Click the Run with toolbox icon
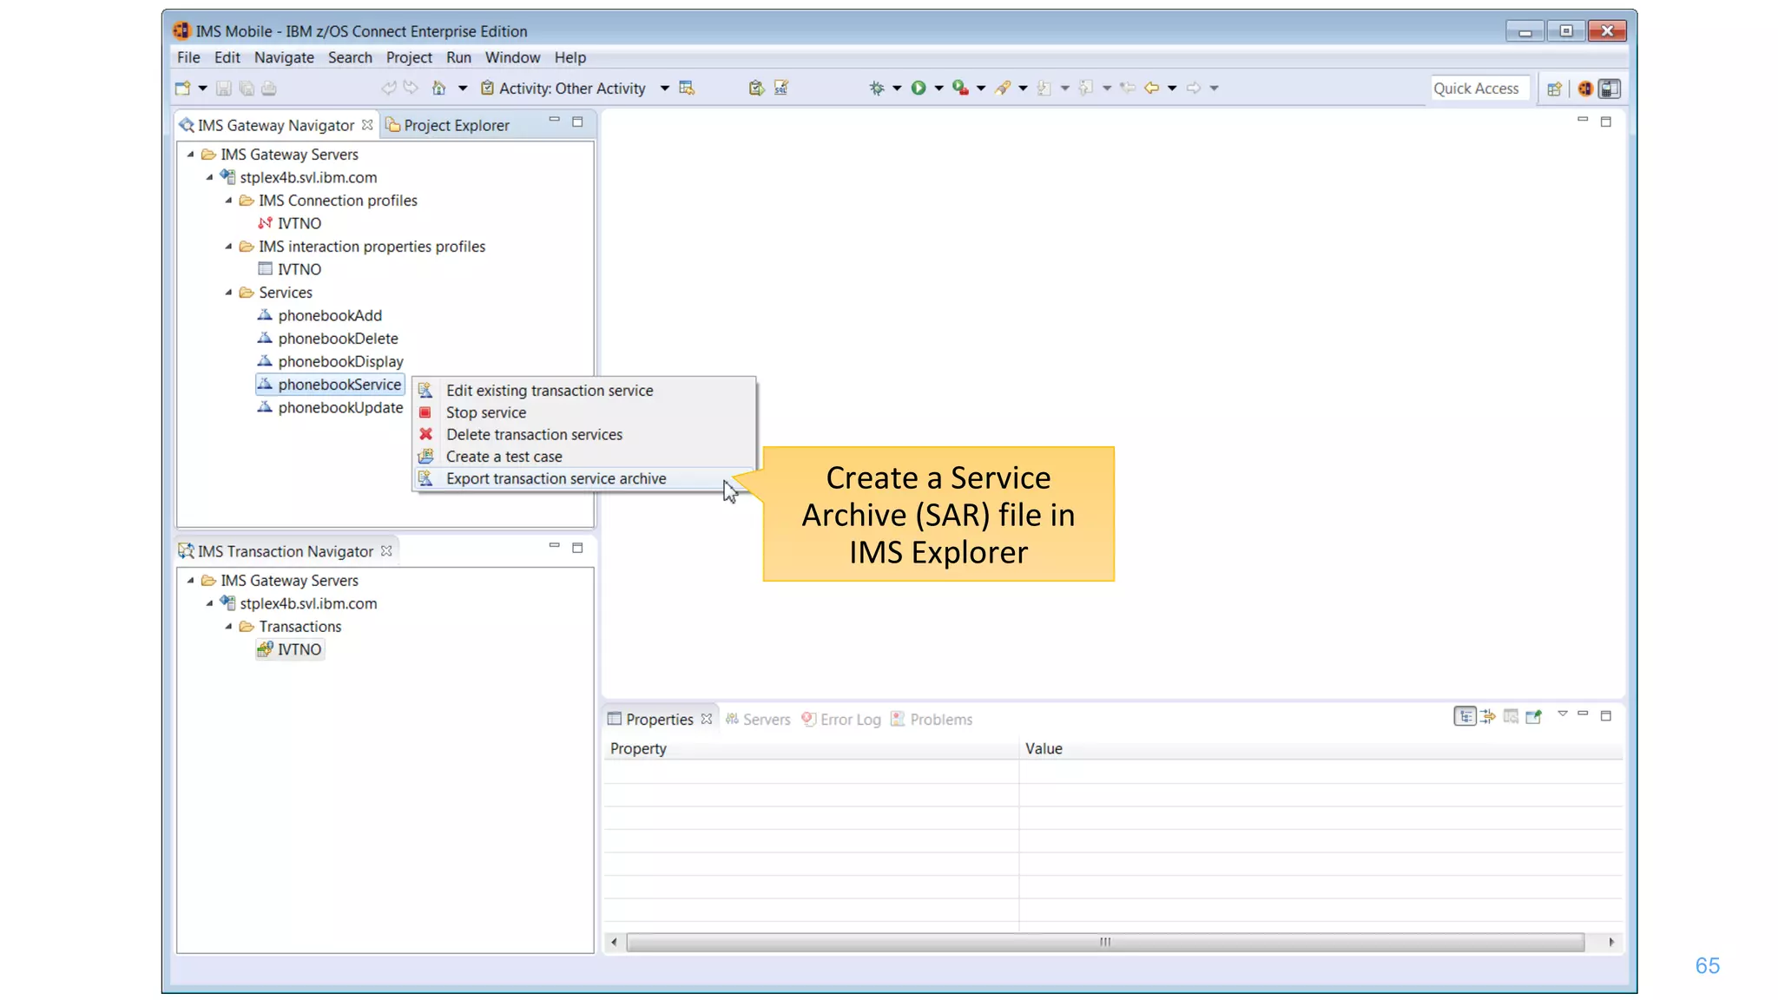 pyautogui.click(x=959, y=88)
